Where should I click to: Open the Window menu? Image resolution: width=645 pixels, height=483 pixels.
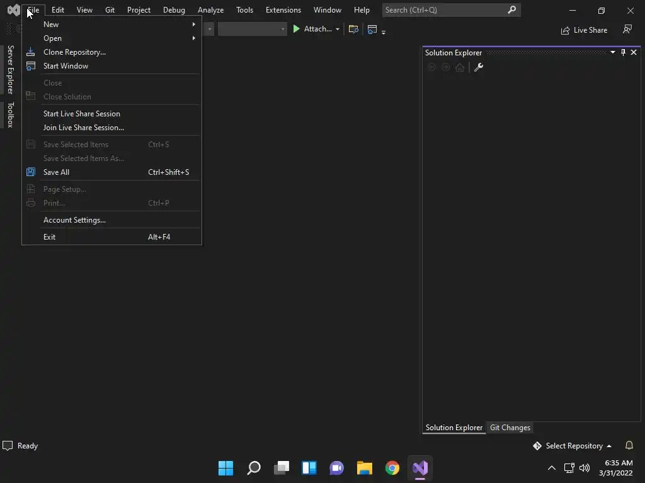coord(328,10)
